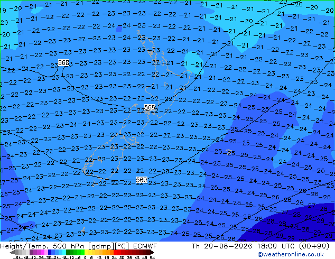
Task: Click the forecast date Th 20-08-2026
Action: (x=222, y=246)
